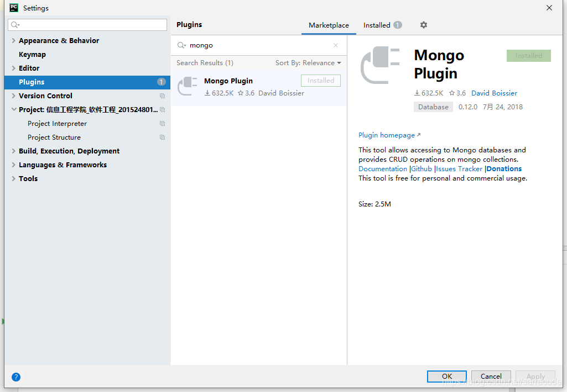Click large Mongo Plugin detail icon
This screenshot has height=392, width=567.
pos(380,65)
